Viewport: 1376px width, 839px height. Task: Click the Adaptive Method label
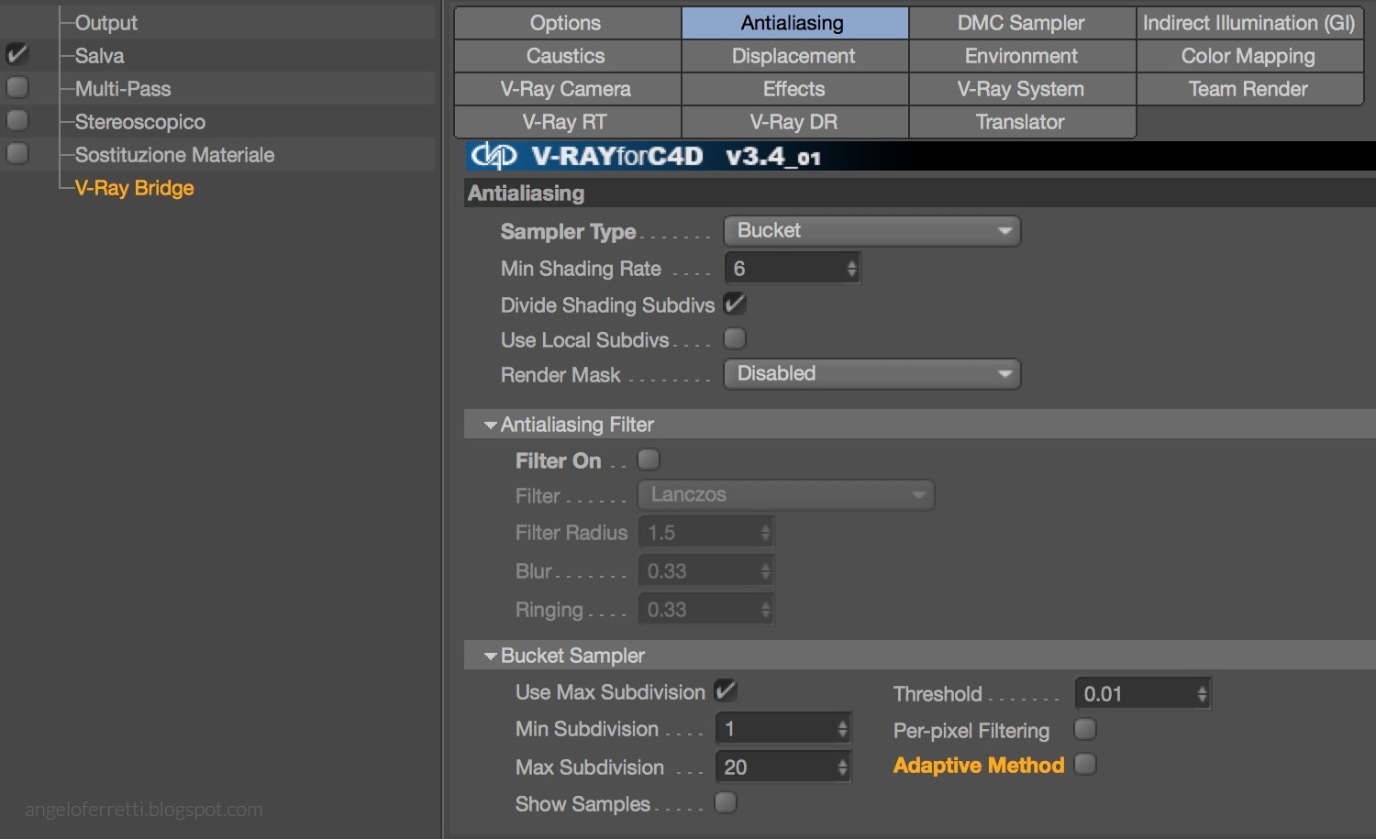tap(979, 766)
